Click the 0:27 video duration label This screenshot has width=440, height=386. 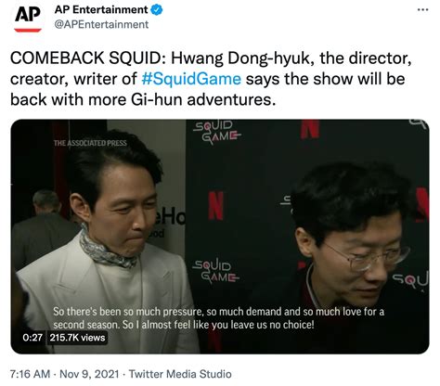(x=32, y=337)
